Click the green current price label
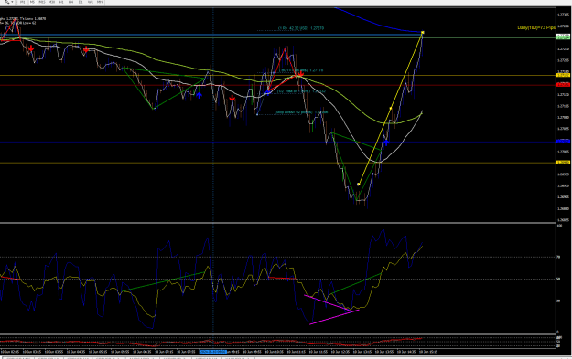 (563, 37)
